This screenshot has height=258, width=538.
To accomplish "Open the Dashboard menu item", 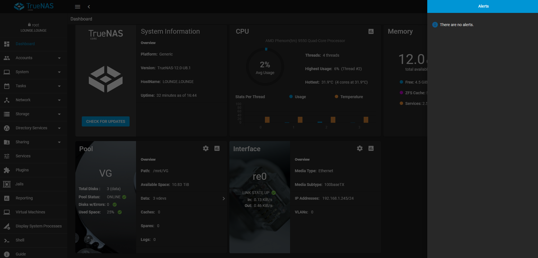I will [34, 44].
